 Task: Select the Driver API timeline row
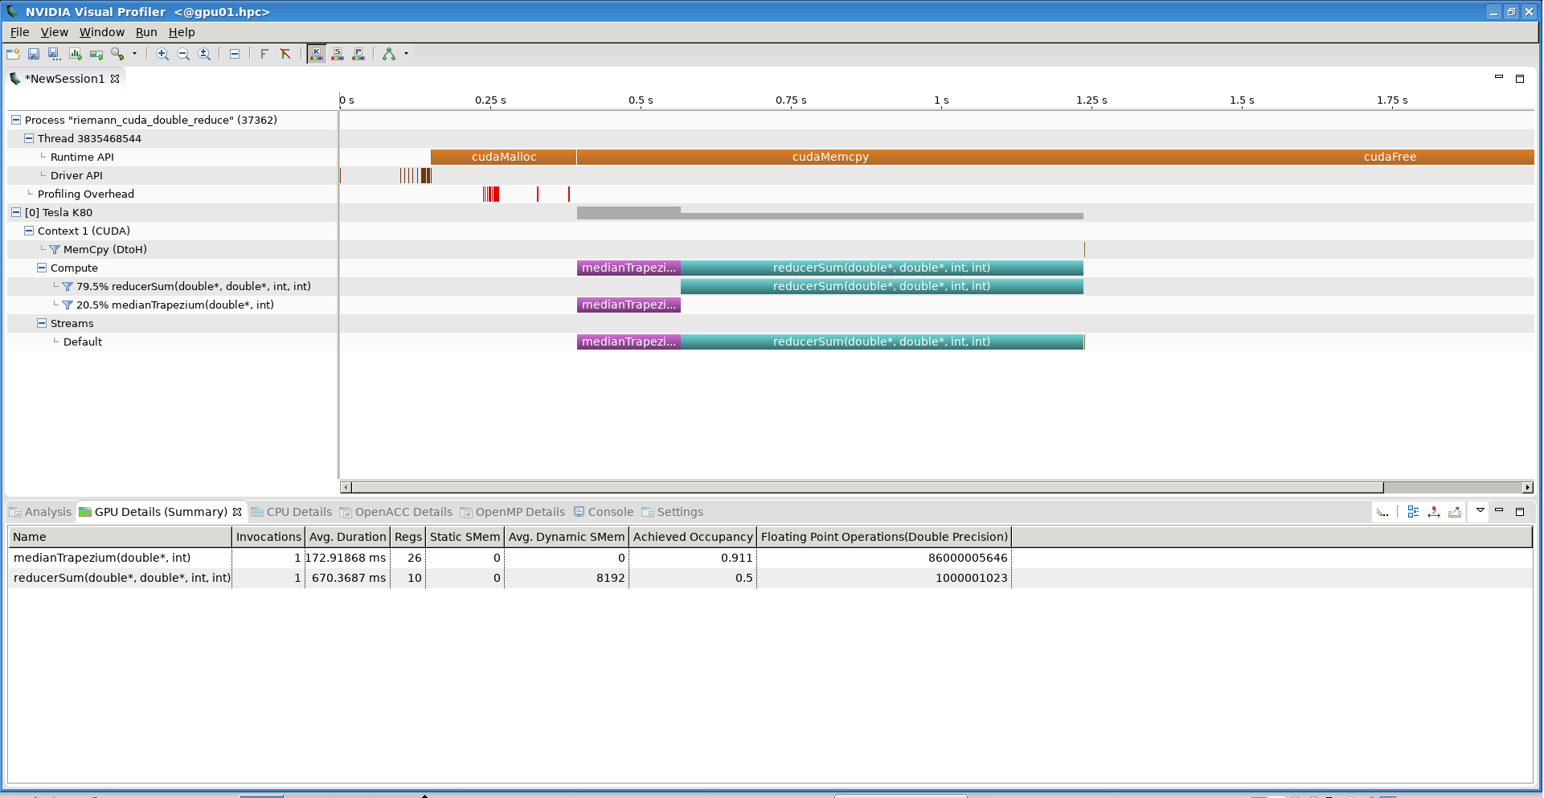[76, 175]
